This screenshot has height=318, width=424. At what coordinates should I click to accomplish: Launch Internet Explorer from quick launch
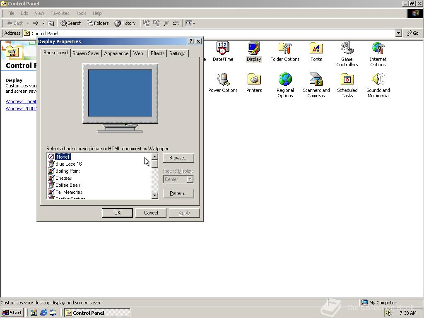(43, 313)
